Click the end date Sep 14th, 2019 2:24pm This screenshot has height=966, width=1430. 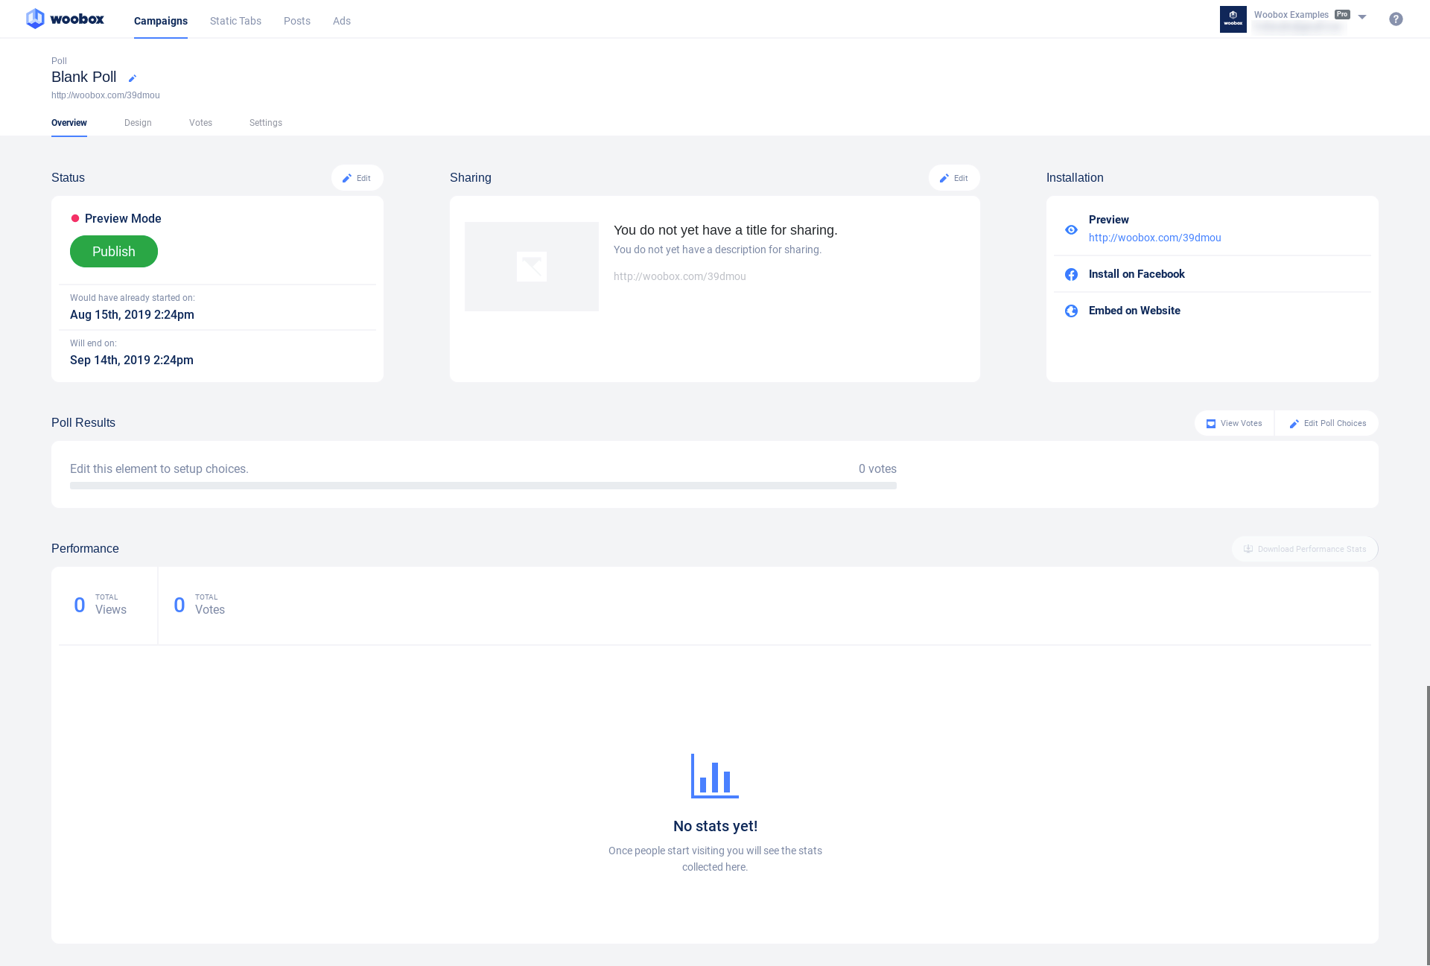click(132, 360)
